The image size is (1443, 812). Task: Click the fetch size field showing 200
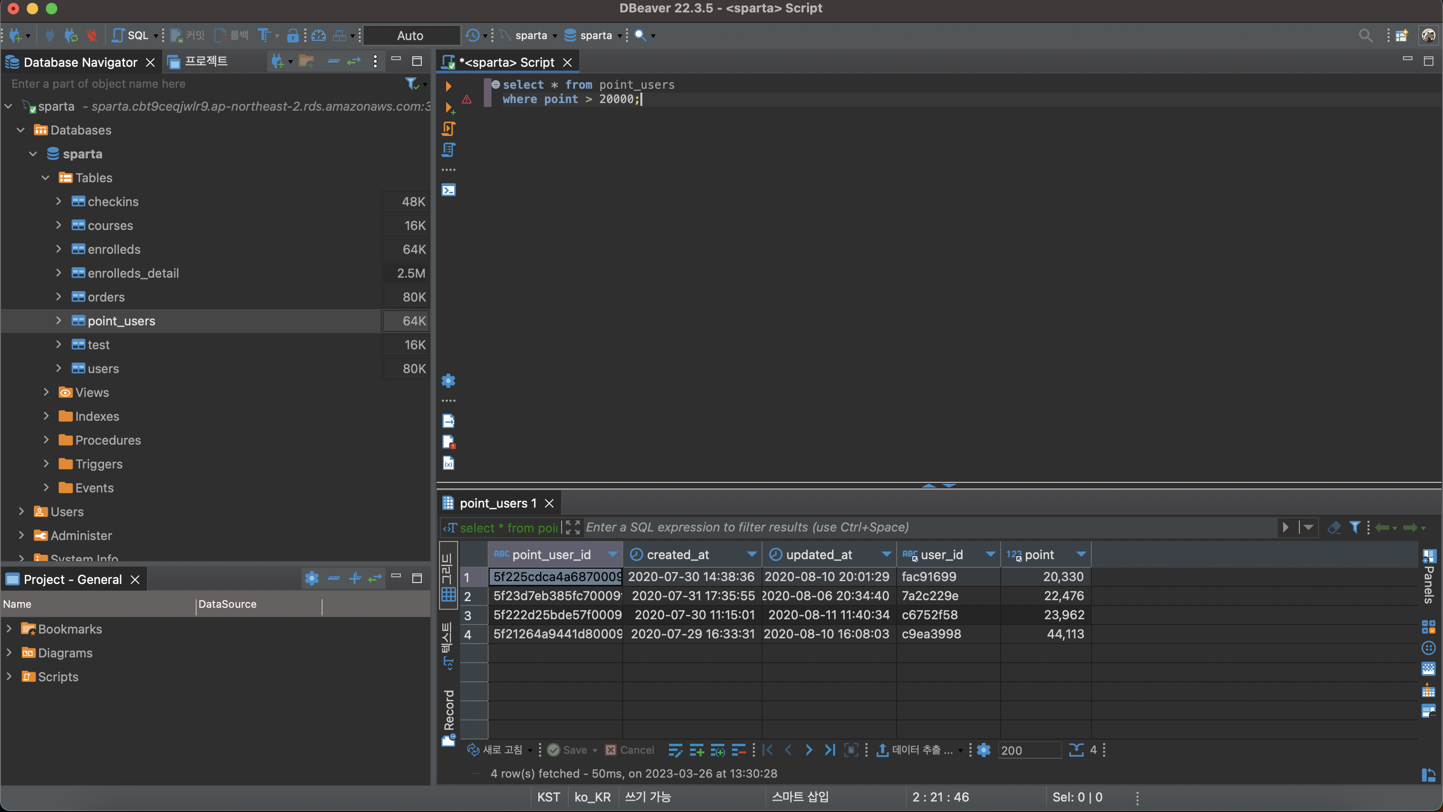(1028, 750)
